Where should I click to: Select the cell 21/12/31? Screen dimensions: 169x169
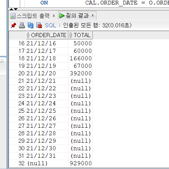[47, 156]
